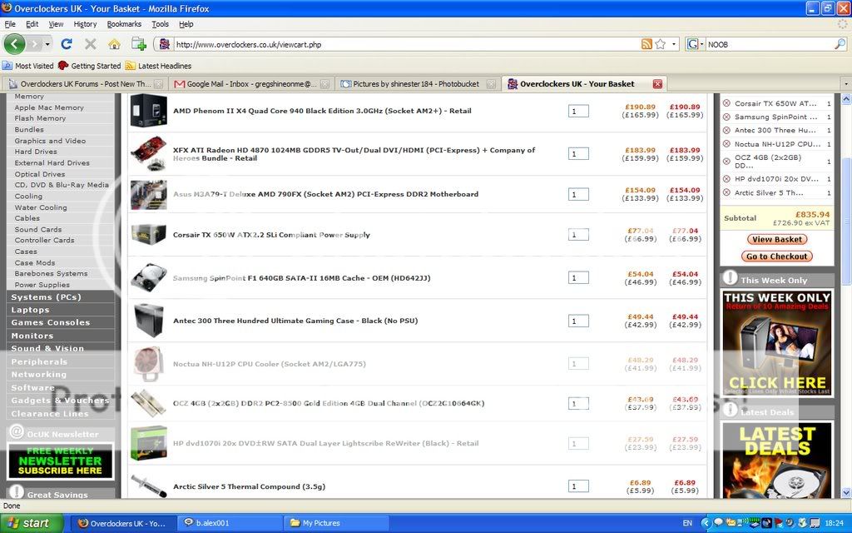Viewport: 852px width, 533px height.
Task: Switch to the Google Mail Inbox tab
Action: [x=249, y=84]
